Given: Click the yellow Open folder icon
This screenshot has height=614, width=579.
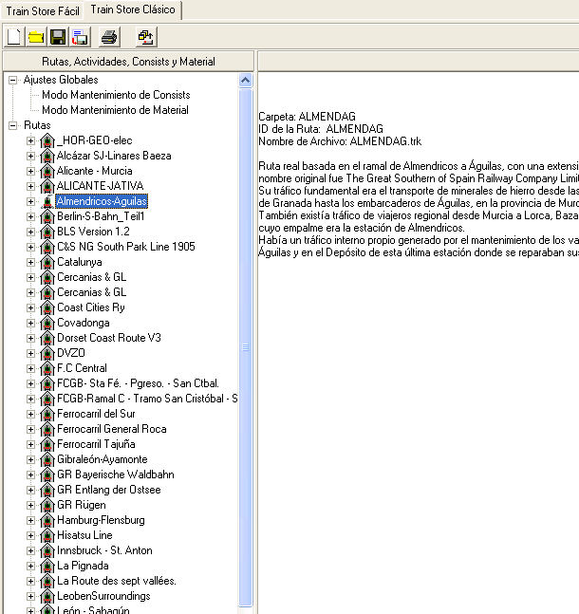Looking at the screenshot, I should [35, 38].
